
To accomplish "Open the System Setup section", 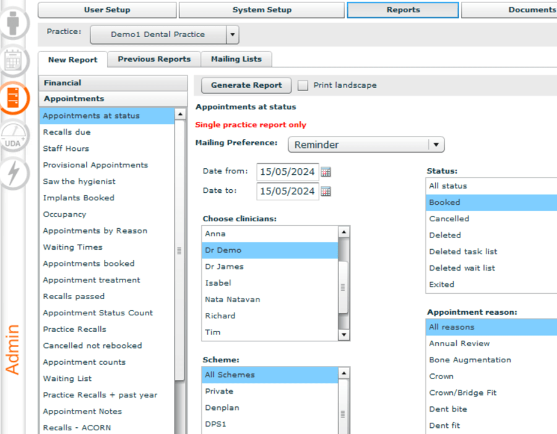I will pos(261,10).
